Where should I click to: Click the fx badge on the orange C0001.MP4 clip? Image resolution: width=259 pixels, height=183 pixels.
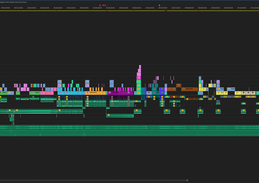click(x=184, y=89)
